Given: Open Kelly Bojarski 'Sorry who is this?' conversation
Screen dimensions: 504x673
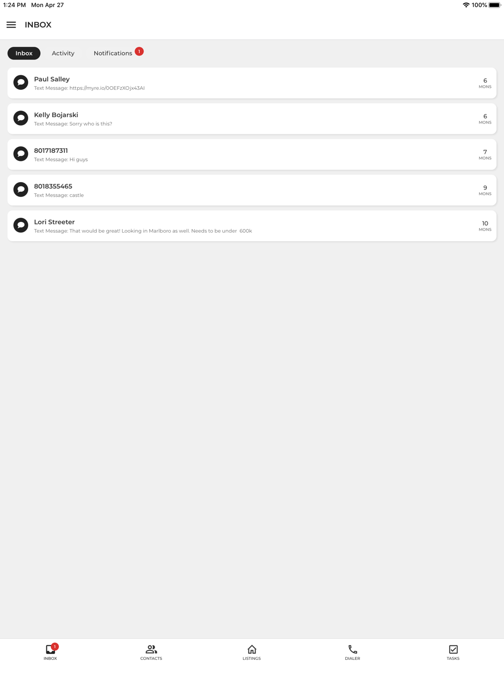Looking at the screenshot, I should [252, 119].
